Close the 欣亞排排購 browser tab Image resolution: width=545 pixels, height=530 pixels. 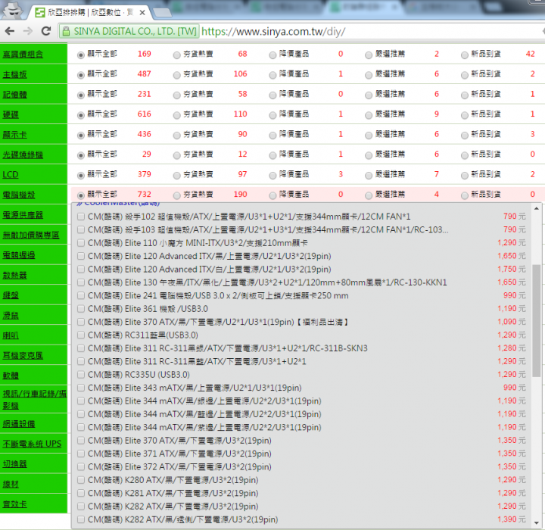(142, 13)
